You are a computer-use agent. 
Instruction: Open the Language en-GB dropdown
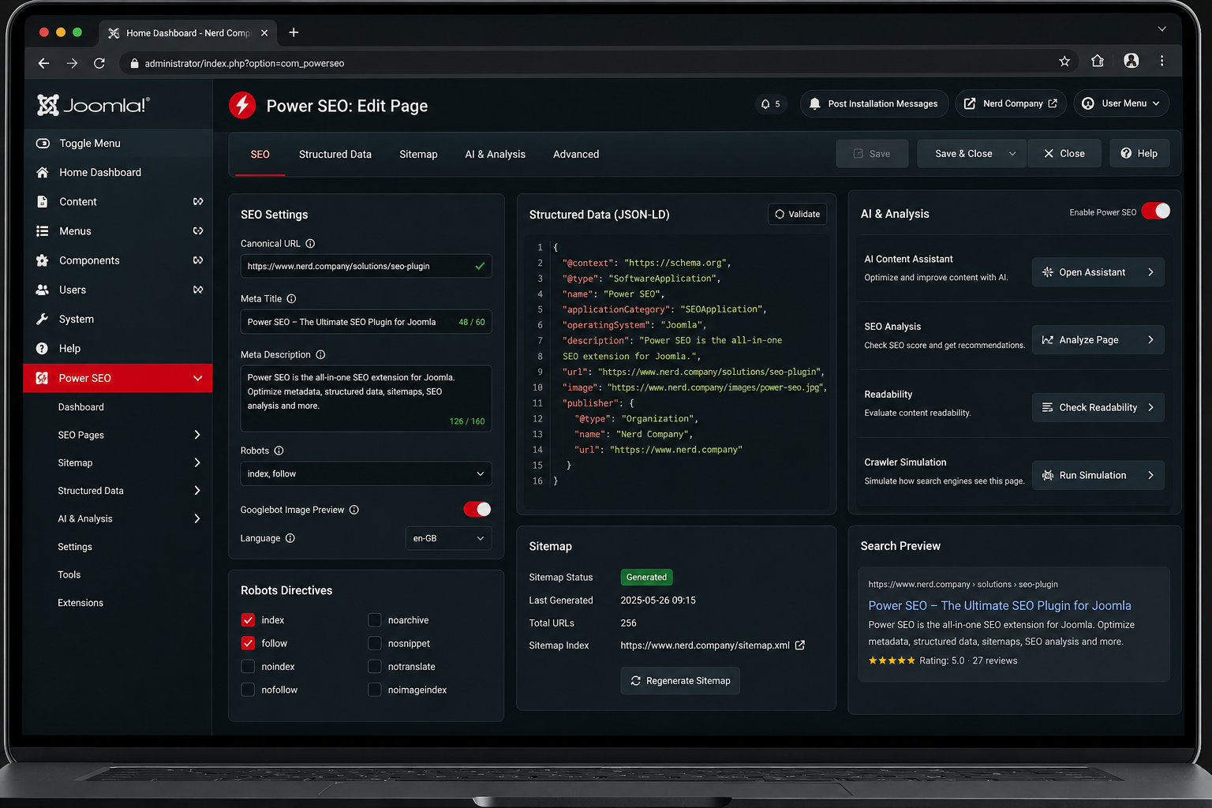click(x=448, y=538)
